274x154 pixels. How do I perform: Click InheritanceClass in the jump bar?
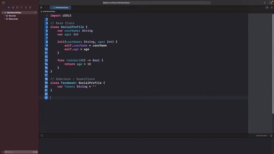(49, 12)
